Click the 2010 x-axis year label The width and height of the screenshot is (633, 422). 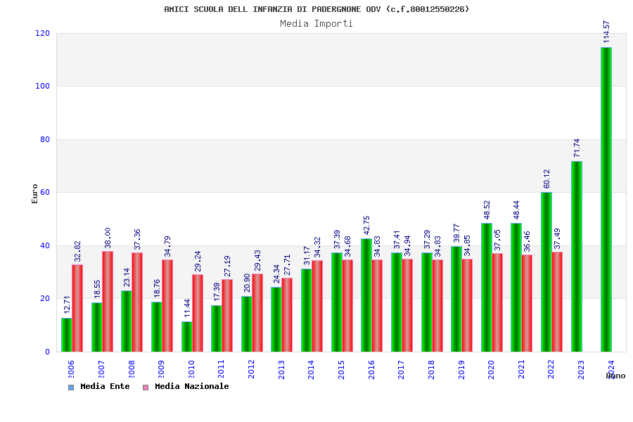(x=191, y=369)
